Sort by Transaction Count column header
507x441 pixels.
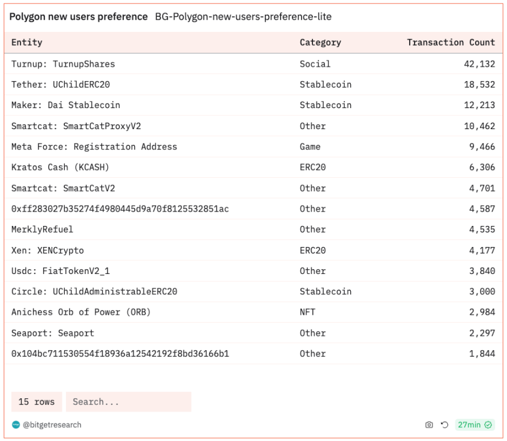tap(451, 43)
